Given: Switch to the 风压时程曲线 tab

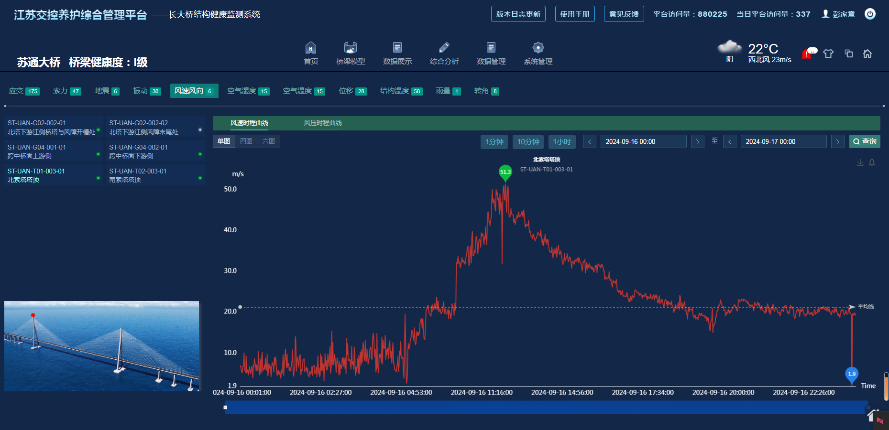Looking at the screenshot, I should coord(323,123).
